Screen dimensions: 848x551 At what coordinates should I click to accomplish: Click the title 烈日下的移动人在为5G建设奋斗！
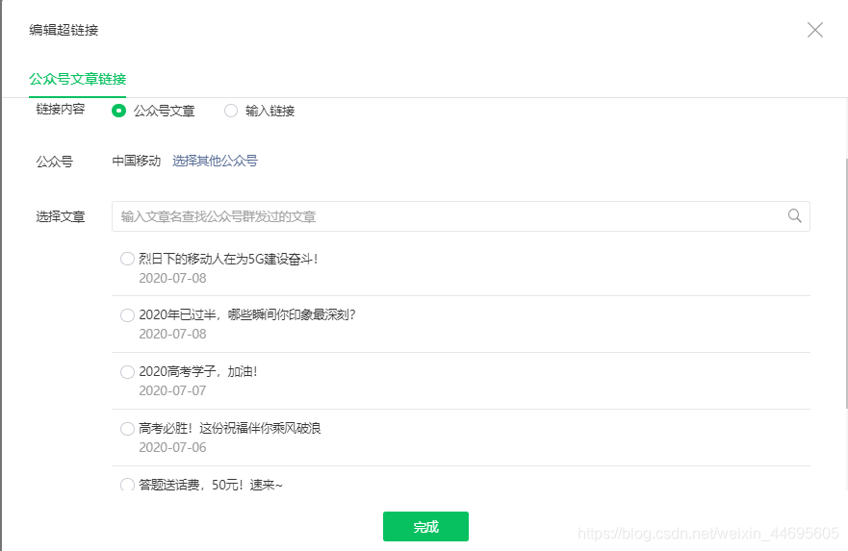click(228, 260)
